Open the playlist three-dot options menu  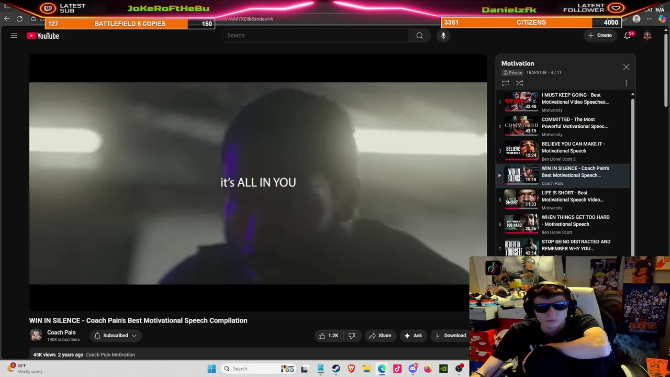tap(626, 83)
